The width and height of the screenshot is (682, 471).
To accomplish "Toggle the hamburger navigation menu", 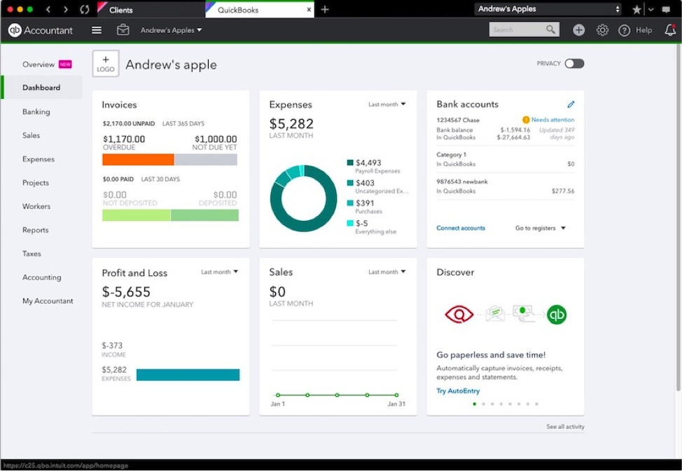I will pos(97,30).
